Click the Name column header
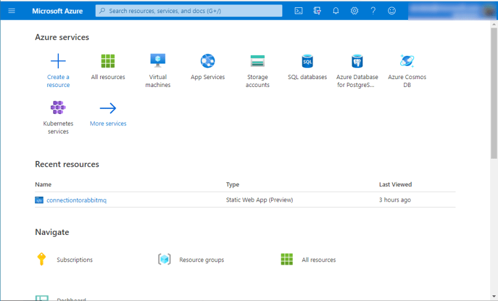This screenshot has height=301, width=498. pos(43,185)
